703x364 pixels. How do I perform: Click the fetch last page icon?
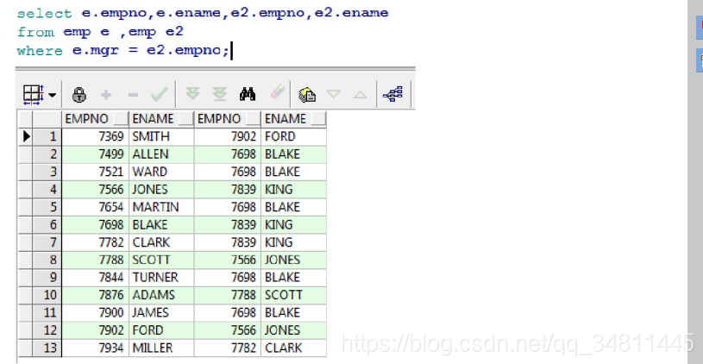tap(220, 94)
